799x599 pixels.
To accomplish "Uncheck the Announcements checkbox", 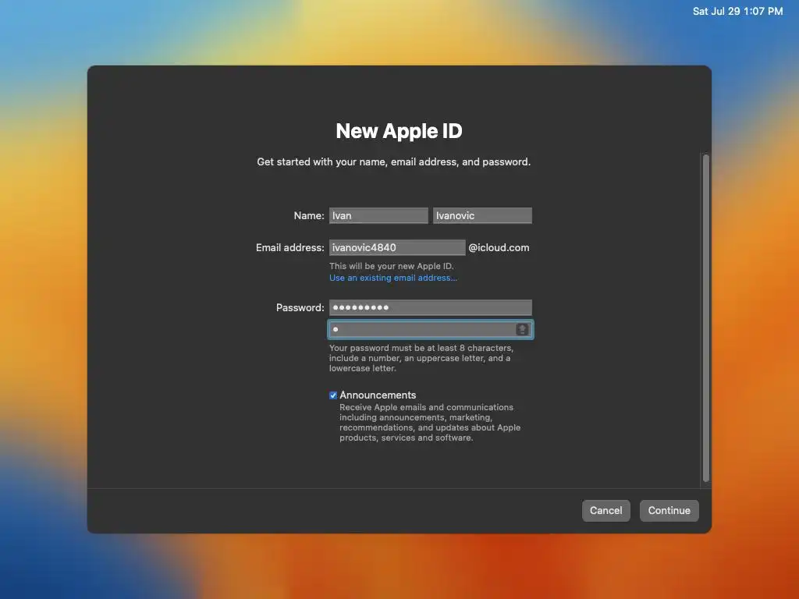I will (333, 395).
